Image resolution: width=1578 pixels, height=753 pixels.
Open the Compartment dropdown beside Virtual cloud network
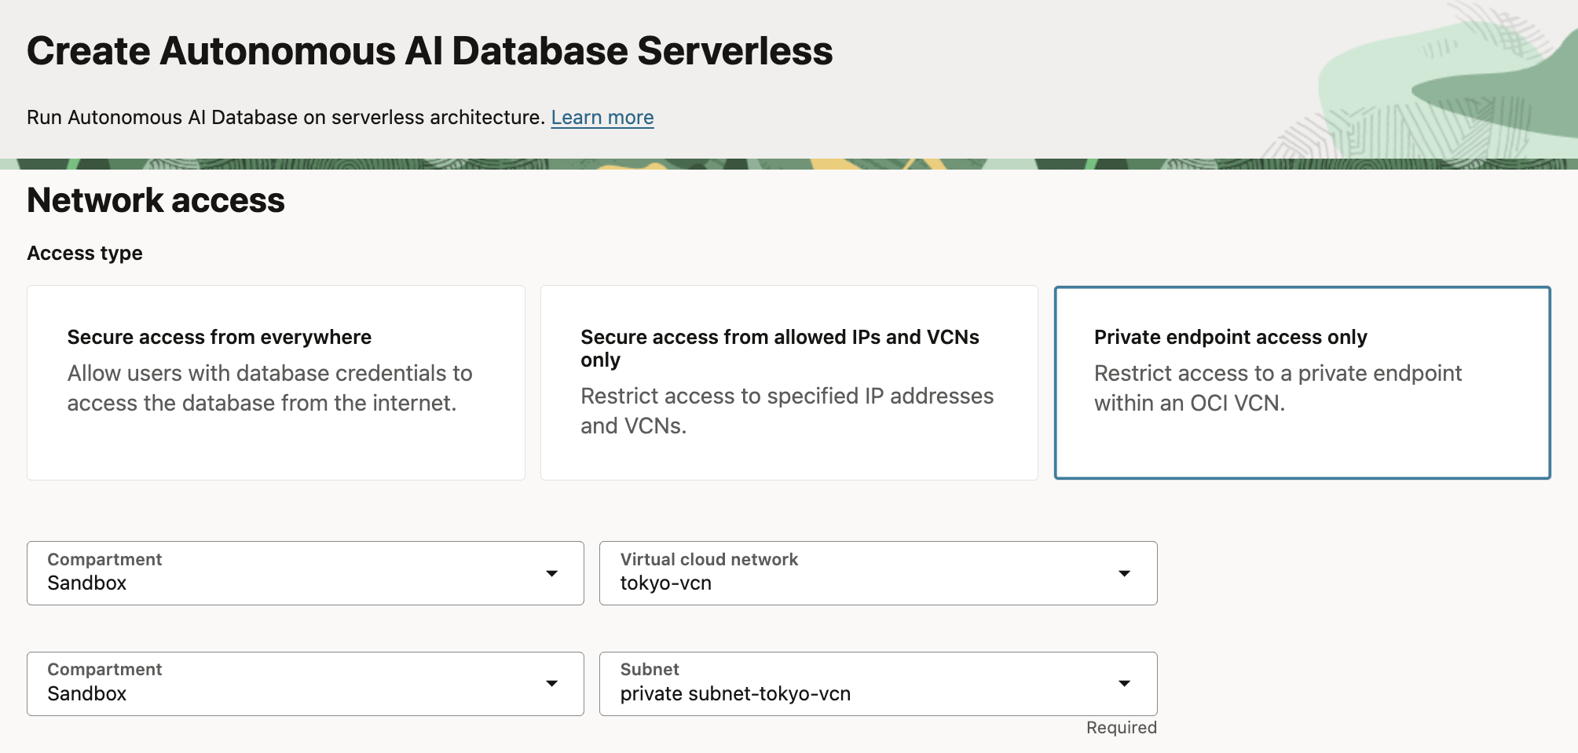[x=306, y=572]
